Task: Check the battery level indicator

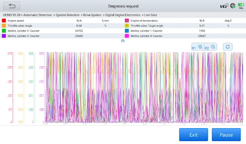Action: point(240,5)
